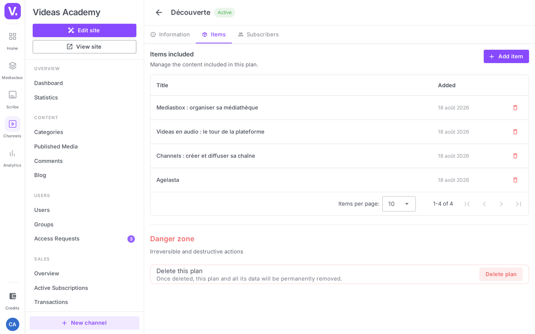Screen dimensions: 535x334
Task: Open the CA user avatar menu
Action: point(12,324)
